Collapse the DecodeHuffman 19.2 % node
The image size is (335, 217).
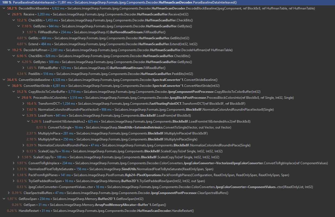9,50
